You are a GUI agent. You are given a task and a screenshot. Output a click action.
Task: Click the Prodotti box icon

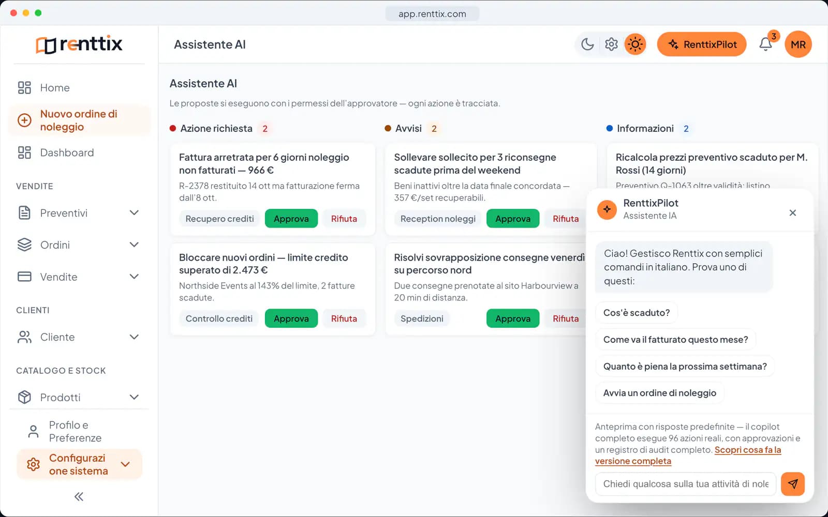coord(24,397)
